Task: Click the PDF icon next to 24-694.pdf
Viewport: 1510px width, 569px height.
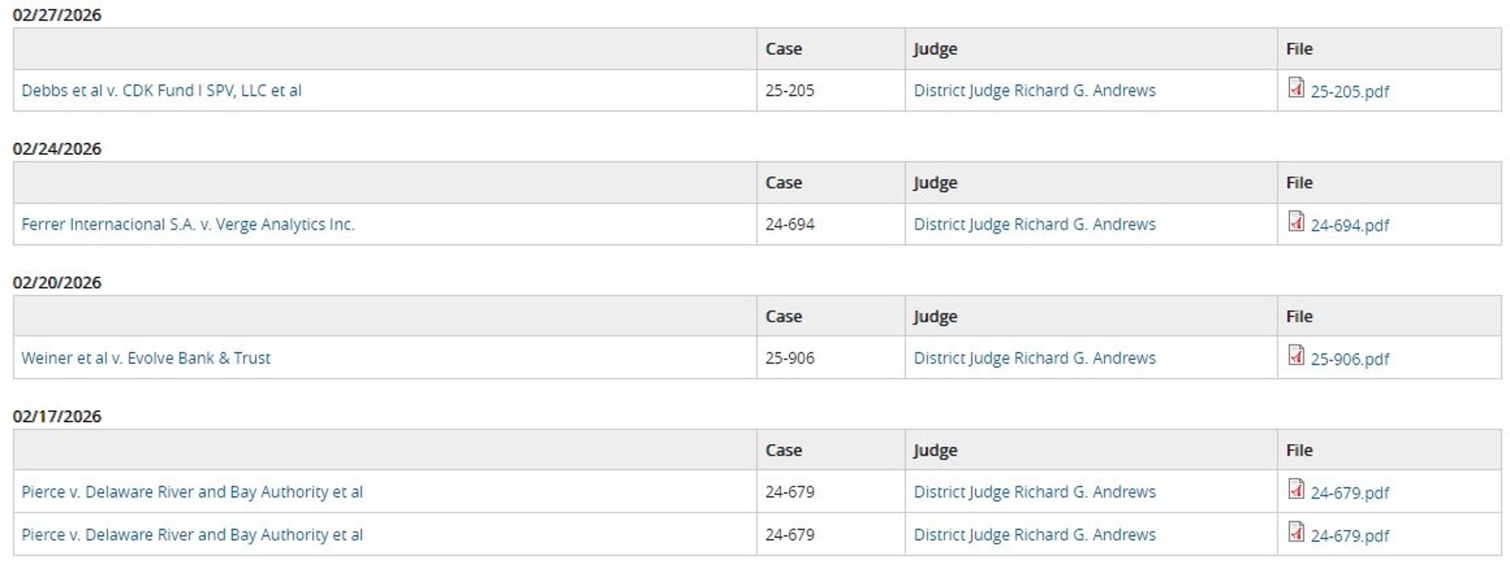Action: tap(1296, 222)
